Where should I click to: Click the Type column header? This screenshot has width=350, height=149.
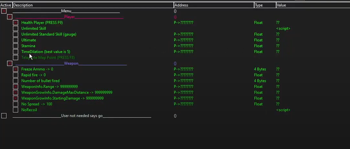click(x=265, y=5)
